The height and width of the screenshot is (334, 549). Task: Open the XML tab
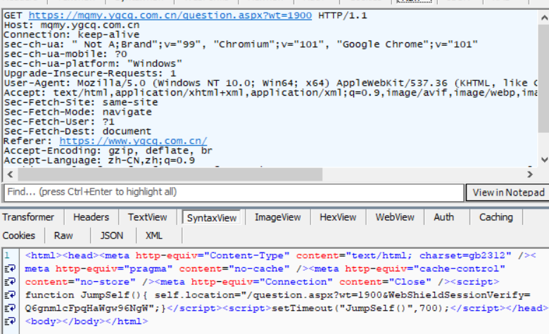(x=153, y=236)
